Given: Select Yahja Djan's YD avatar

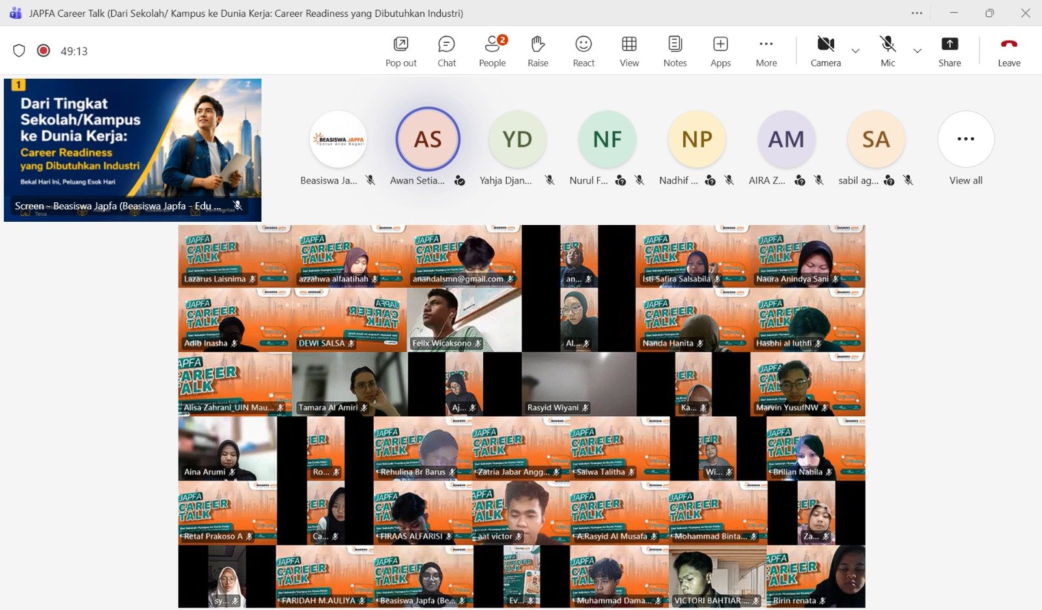Looking at the screenshot, I should [518, 139].
